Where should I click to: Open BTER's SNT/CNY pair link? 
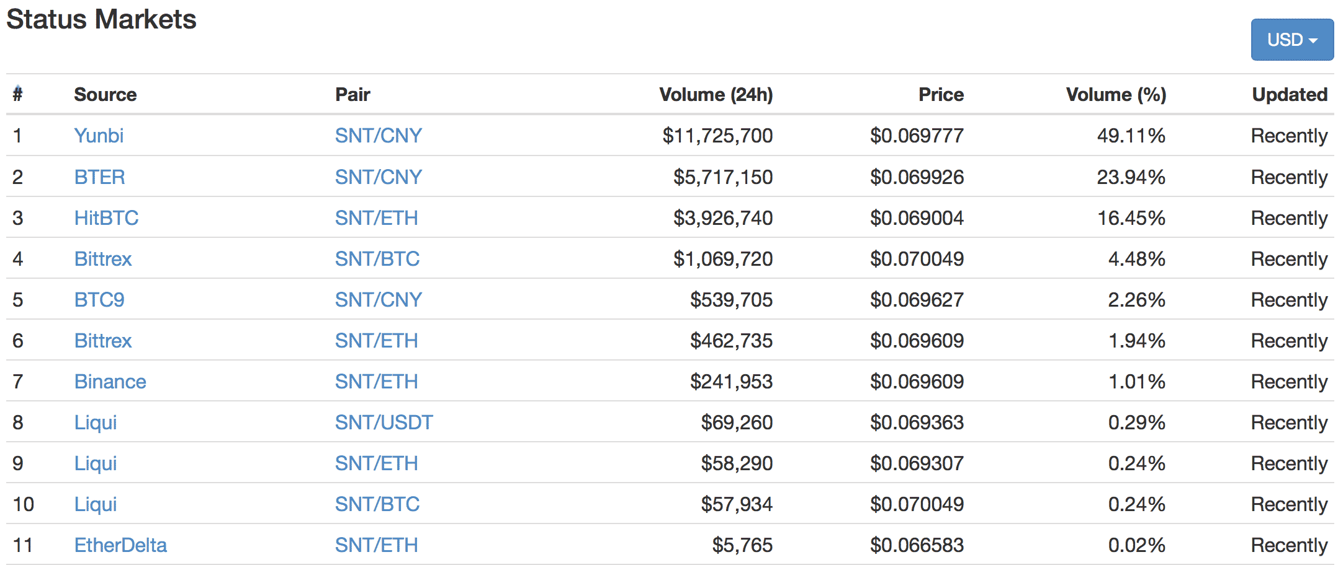tap(379, 177)
